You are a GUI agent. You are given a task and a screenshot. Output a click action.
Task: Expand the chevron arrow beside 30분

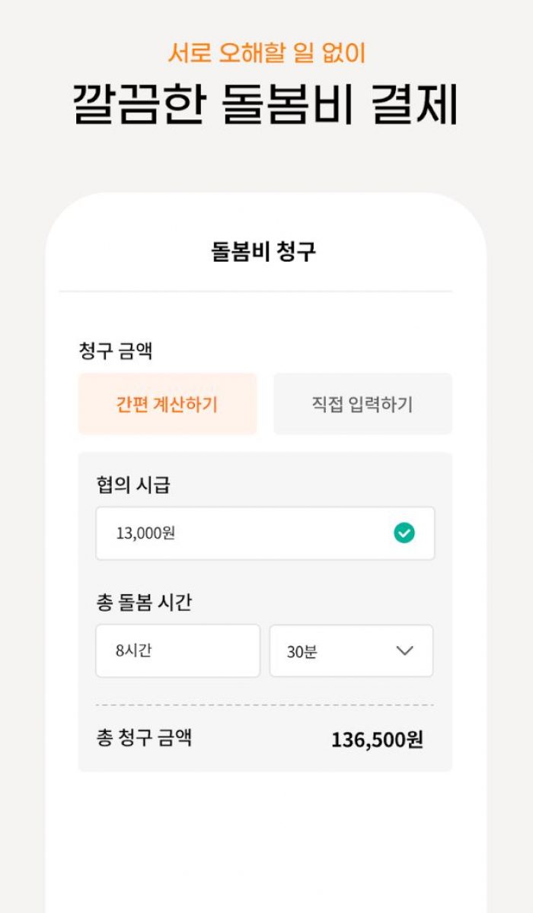click(x=404, y=651)
